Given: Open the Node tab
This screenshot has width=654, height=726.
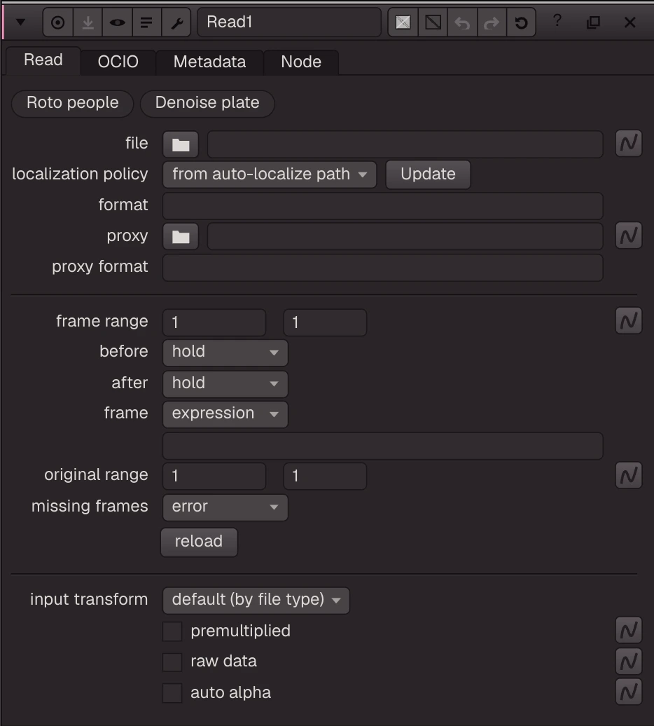Looking at the screenshot, I should point(301,62).
